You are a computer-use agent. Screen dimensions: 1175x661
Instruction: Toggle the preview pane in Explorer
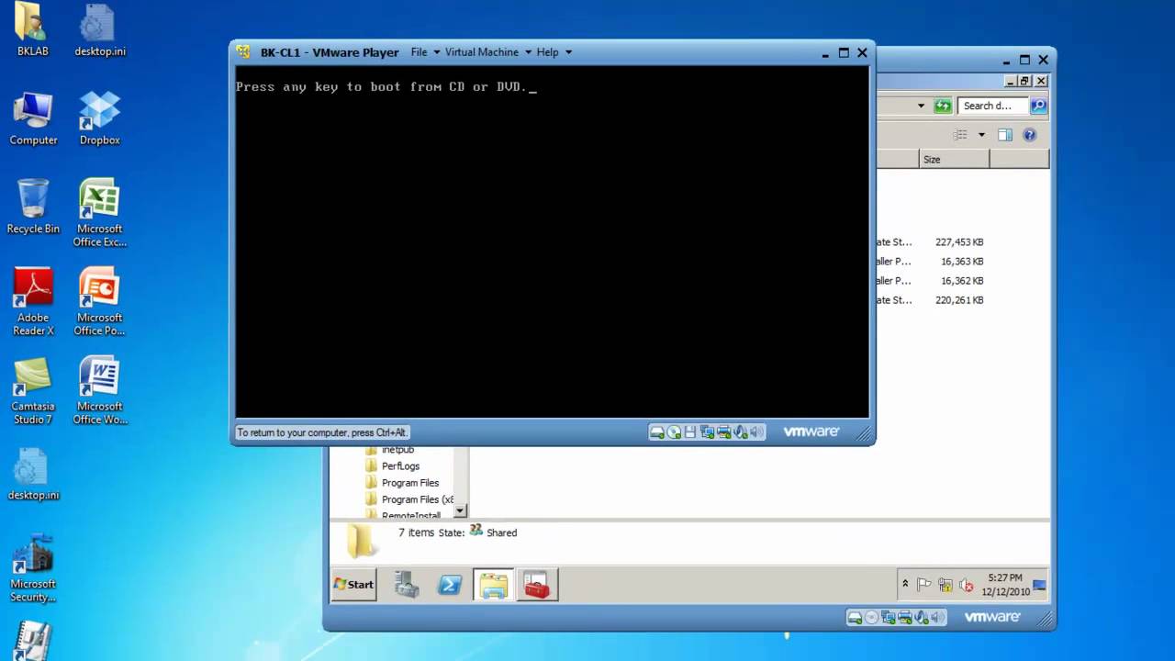tap(1005, 135)
